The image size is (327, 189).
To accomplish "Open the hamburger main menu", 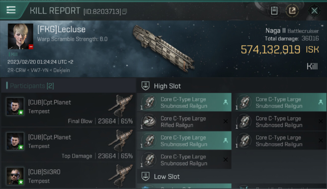I will (11, 10).
